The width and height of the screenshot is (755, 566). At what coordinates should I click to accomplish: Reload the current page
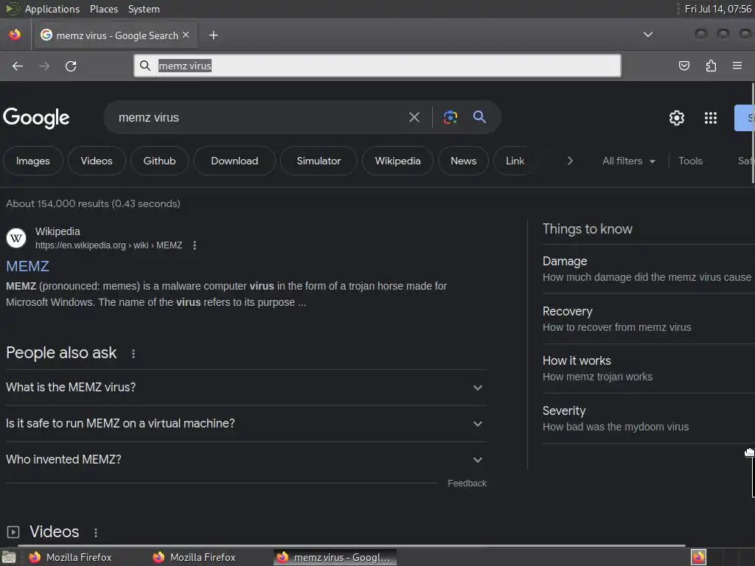point(71,66)
